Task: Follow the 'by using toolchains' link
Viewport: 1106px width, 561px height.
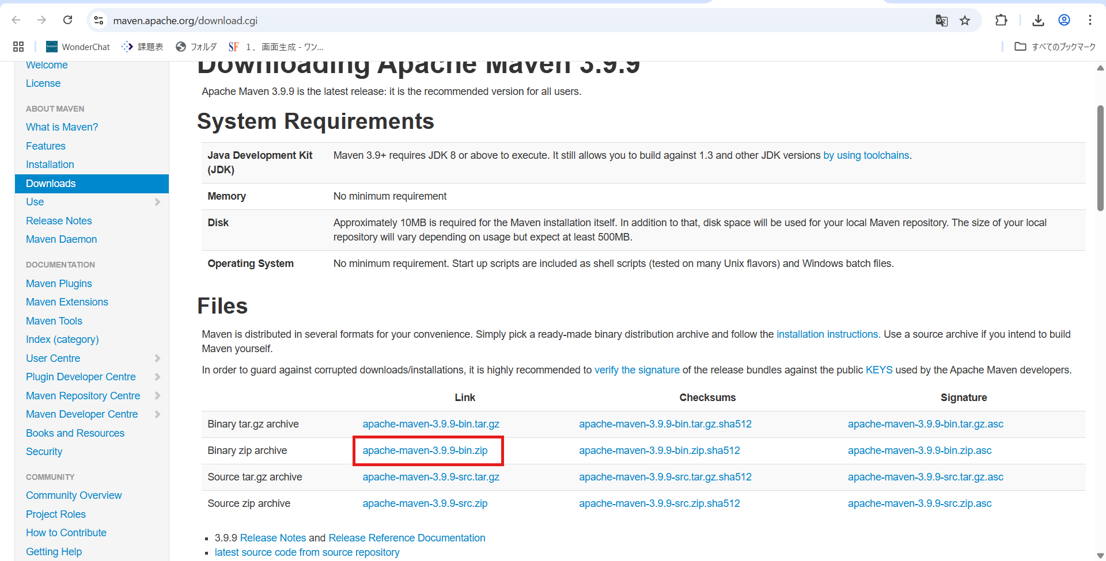Action: [x=866, y=155]
